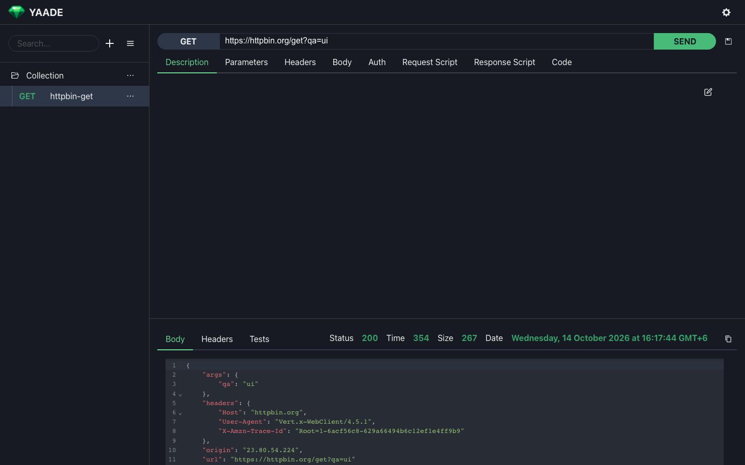
Task: Select the httpbin-get request in sidebar
Action: [74, 96]
